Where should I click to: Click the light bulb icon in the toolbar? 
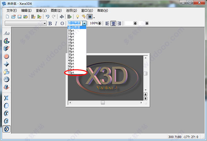coord(78,17)
